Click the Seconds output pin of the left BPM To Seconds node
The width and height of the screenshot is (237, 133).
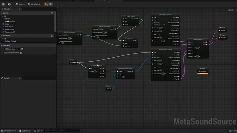[80, 35]
